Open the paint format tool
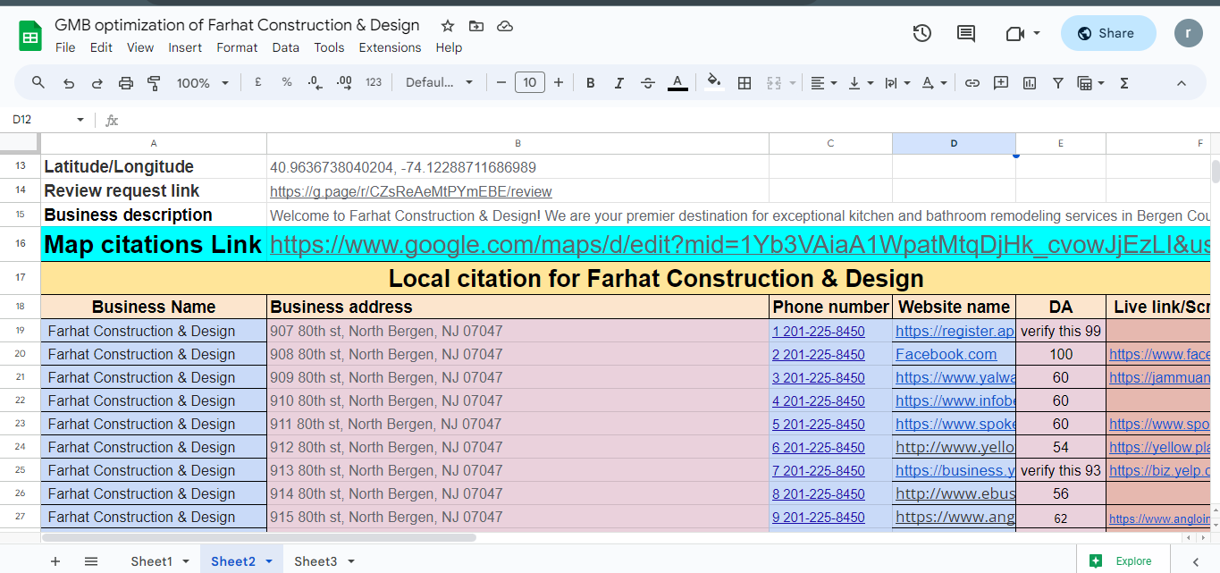1220x573 pixels. [x=153, y=81]
